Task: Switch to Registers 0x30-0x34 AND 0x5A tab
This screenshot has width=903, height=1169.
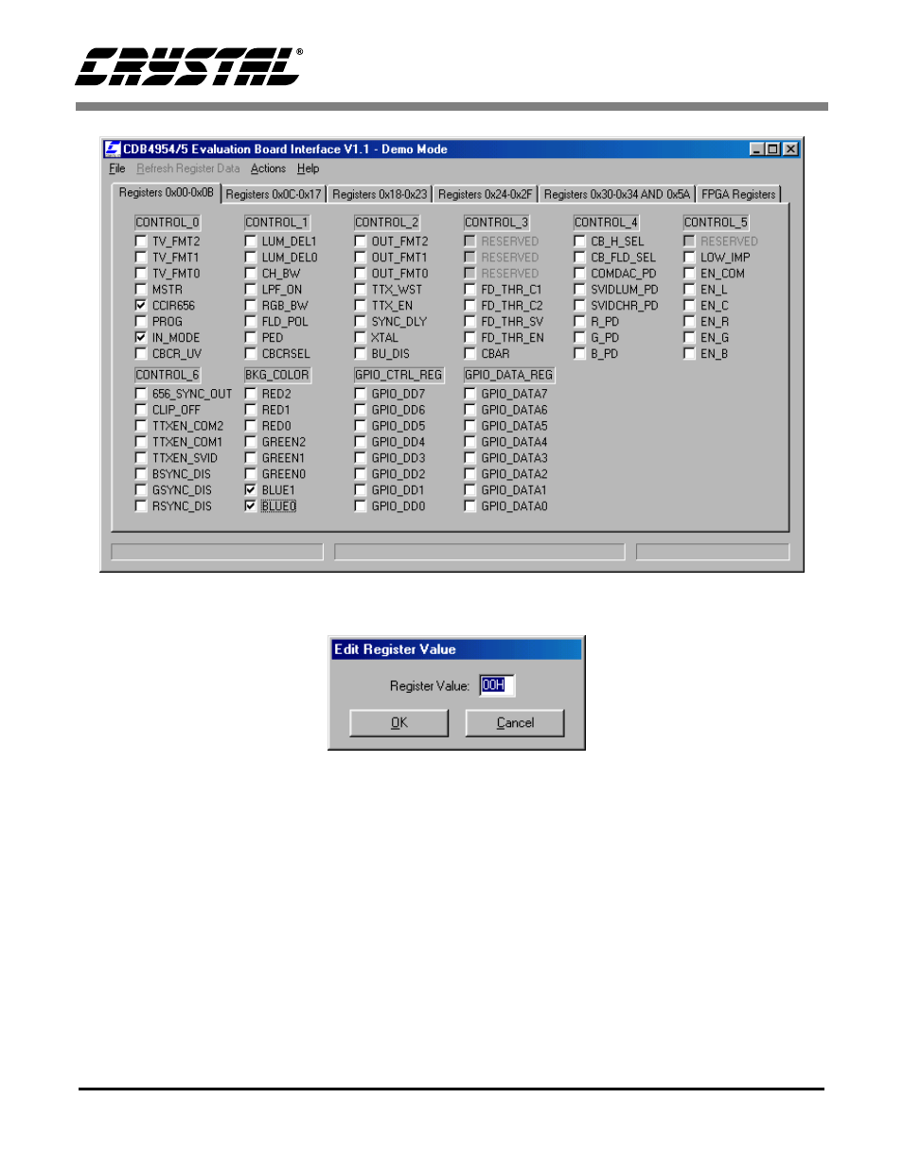Action: point(617,194)
